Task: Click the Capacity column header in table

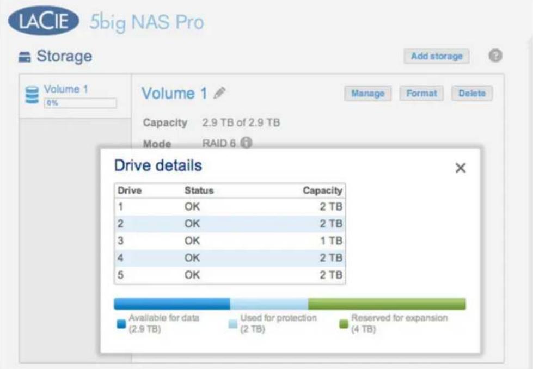Action: click(x=322, y=190)
